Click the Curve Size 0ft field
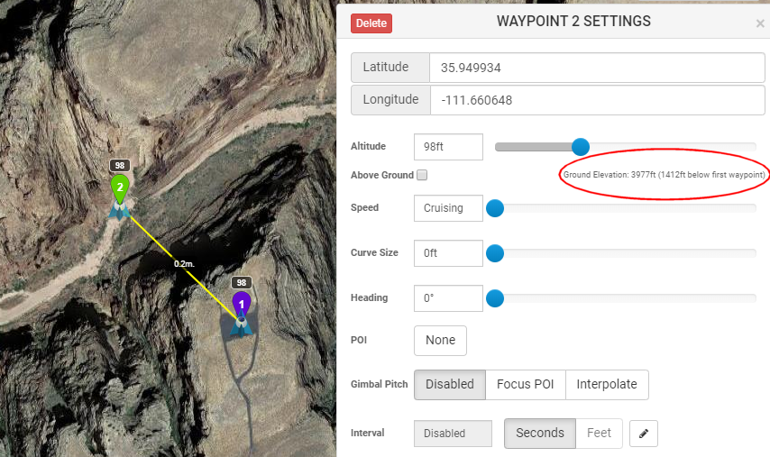This screenshot has height=457, width=770. (448, 253)
